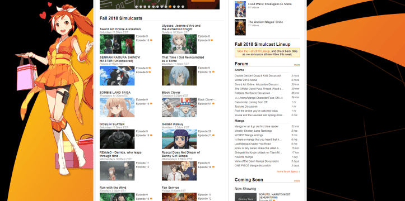Play RErideD Episode 11

(142, 163)
